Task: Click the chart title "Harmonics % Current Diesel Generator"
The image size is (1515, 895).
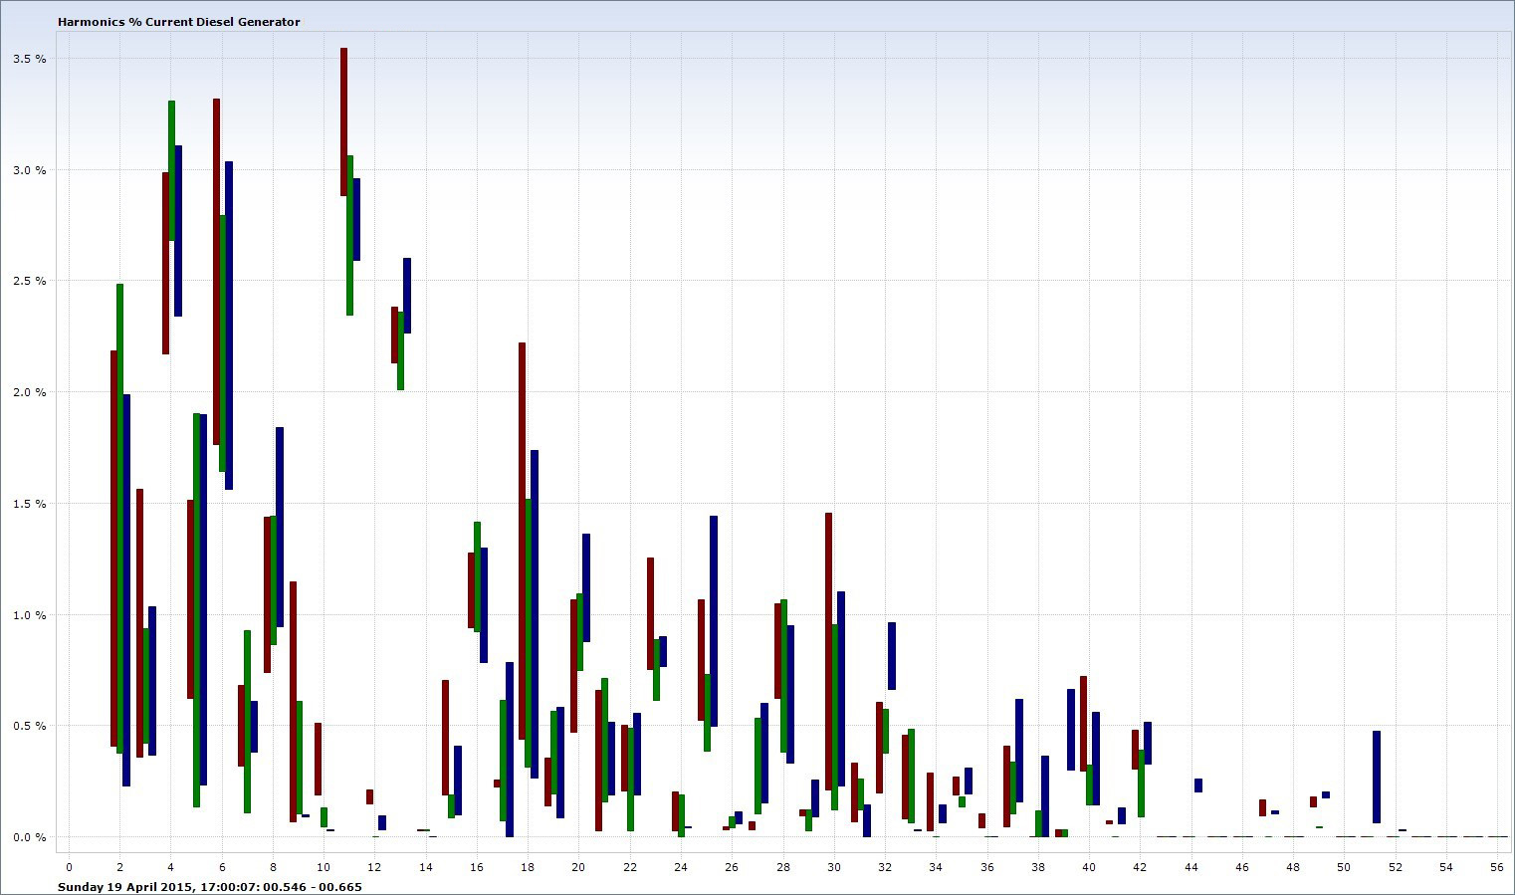Action: (x=179, y=22)
